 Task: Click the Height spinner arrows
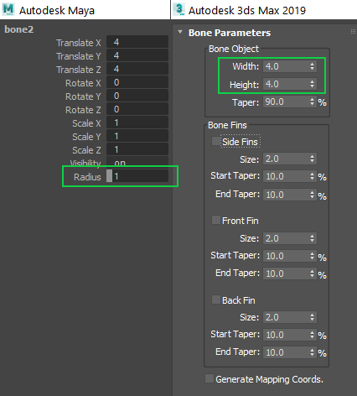tap(312, 84)
